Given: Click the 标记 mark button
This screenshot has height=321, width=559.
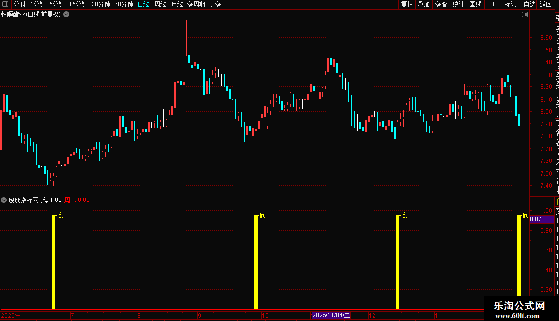Looking at the screenshot, I should 510,4.
